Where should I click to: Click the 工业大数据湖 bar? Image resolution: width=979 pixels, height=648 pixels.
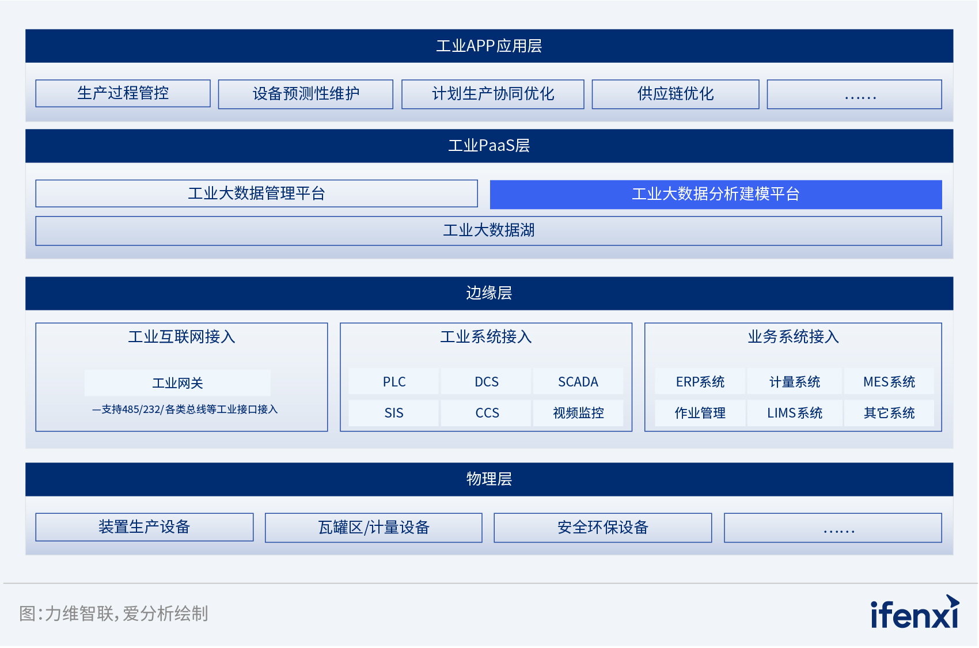click(489, 230)
